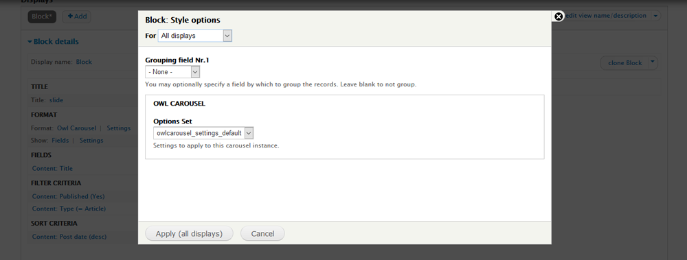Open Grouping field Nr.1 dropdown
This screenshot has width=687, height=260.
[x=172, y=72]
